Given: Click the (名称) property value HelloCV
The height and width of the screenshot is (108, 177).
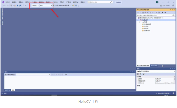Looking at the screenshot, I should [x=158, y=79].
